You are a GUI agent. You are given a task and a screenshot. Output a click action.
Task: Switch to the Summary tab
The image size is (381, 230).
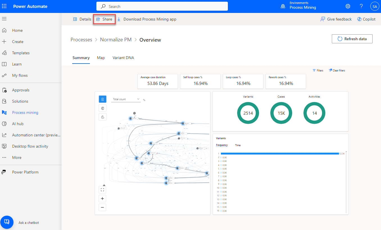coord(81,58)
